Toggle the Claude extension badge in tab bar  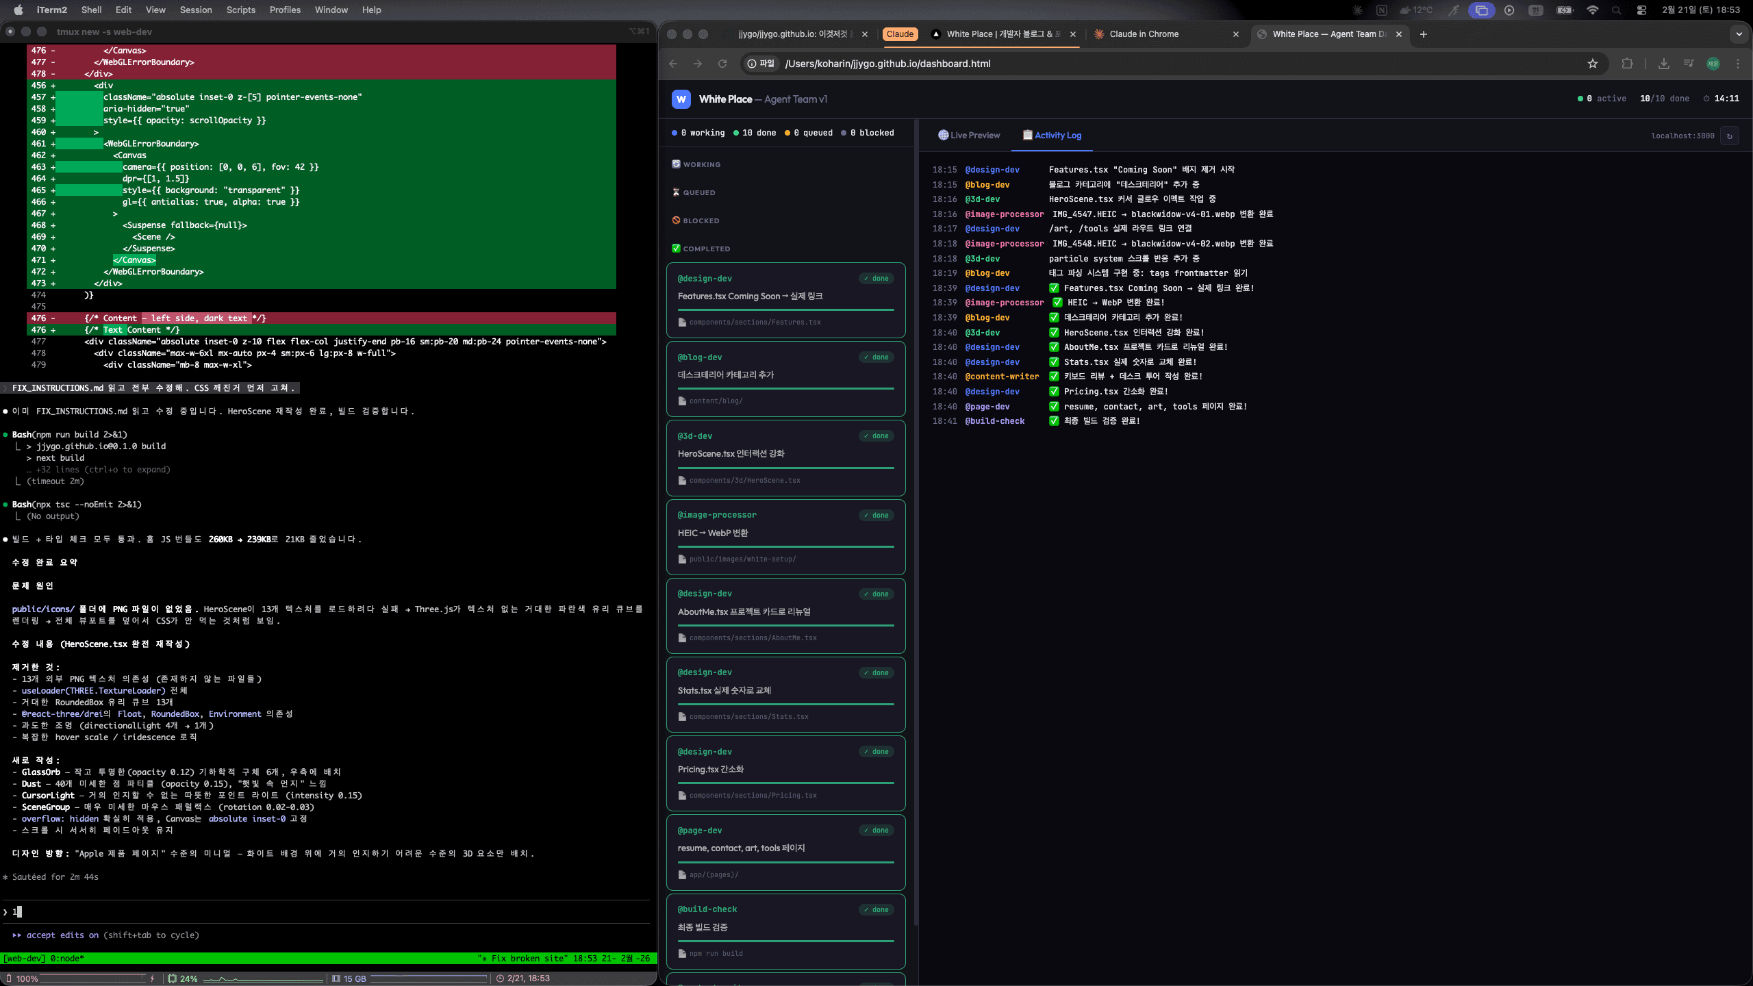click(x=900, y=34)
